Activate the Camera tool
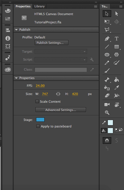Viewport: 124px width, 190px height. click(x=107, y=104)
